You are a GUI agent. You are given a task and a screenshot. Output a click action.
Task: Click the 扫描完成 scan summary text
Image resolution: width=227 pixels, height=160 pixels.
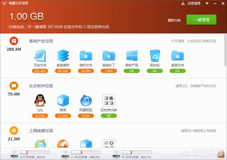click(59, 27)
